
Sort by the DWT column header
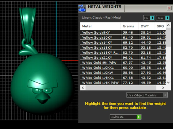(147, 26)
